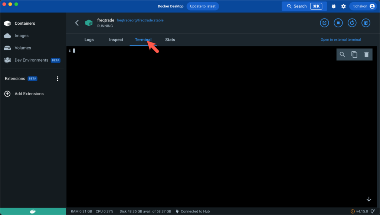
Task: Search the terminal output with the magnifier icon
Action: (342, 55)
